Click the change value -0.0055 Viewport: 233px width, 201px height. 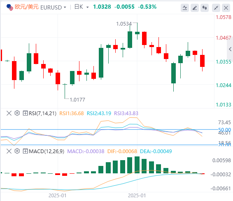pyautogui.click(x=124, y=7)
